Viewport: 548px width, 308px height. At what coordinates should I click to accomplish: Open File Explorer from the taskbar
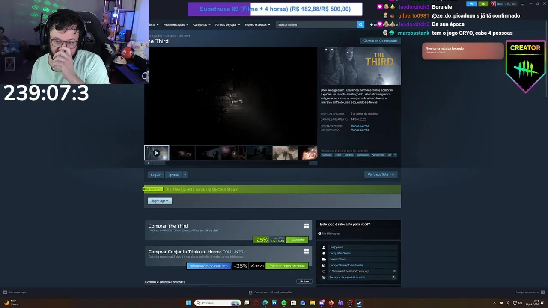point(312,303)
